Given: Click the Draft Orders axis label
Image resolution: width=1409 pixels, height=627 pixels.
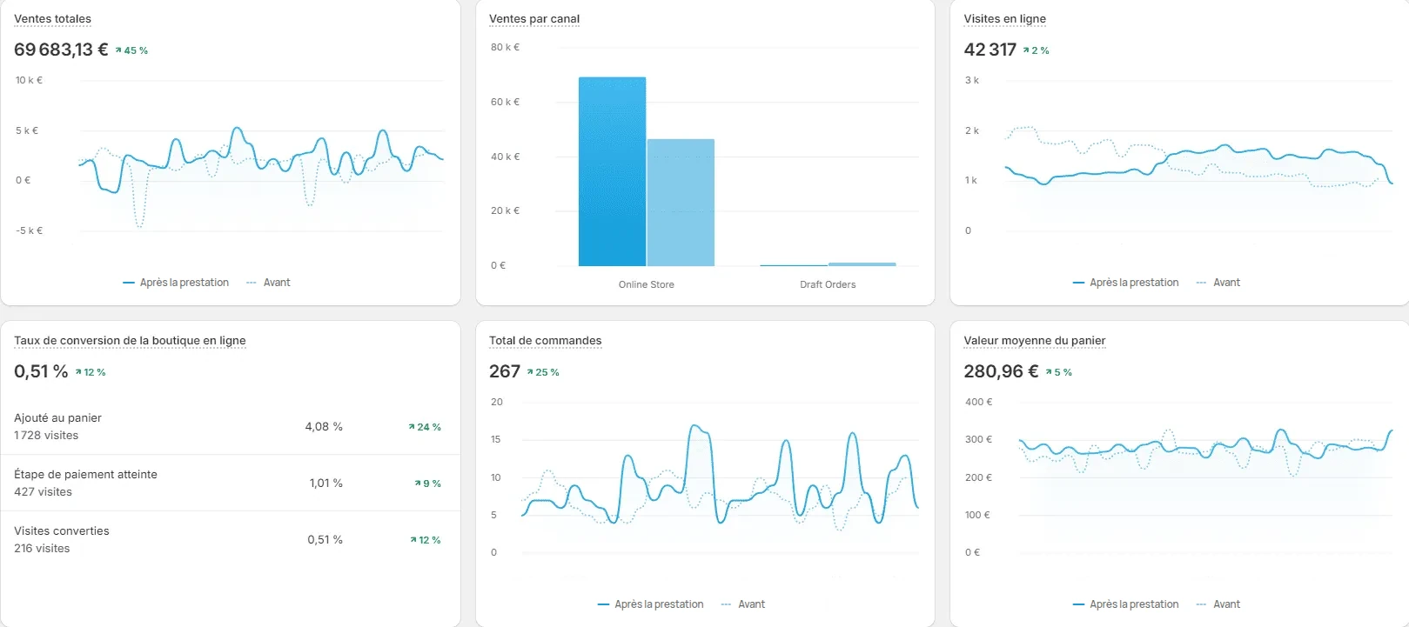Looking at the screenshot, I should click(x=828, y=284).
